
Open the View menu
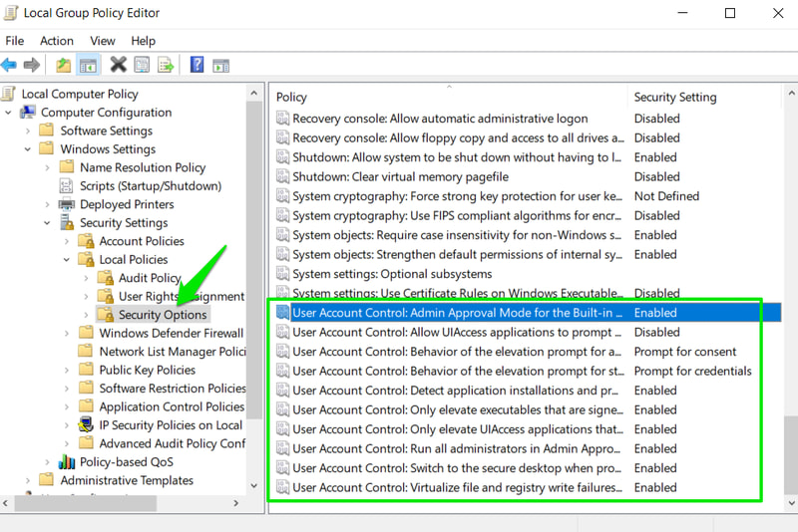103,41
